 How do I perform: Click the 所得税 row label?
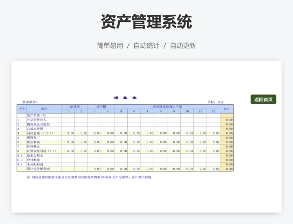coord(32,138)
